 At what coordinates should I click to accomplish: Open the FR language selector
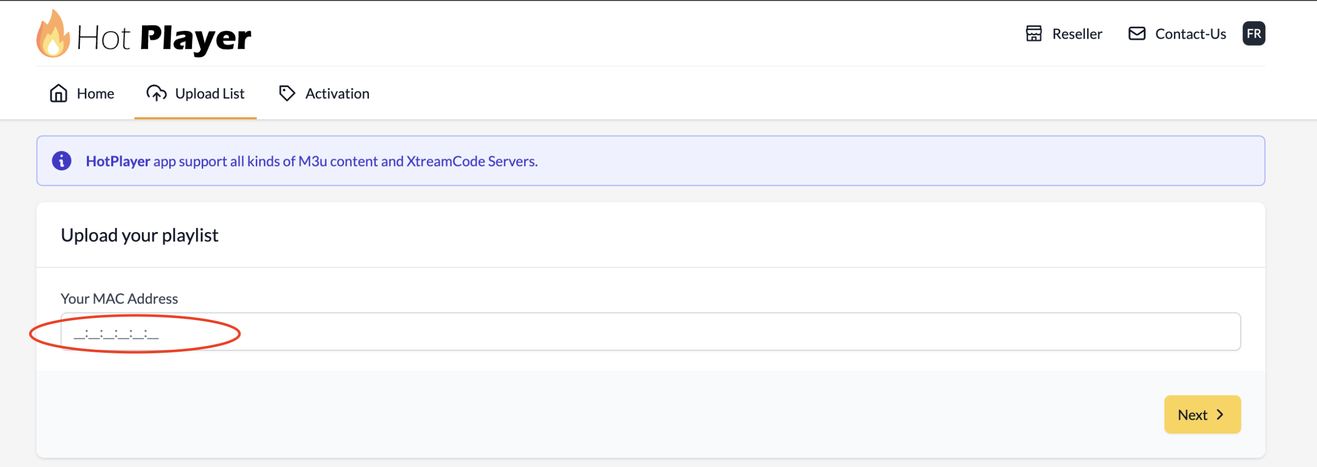coord(1254,33)
